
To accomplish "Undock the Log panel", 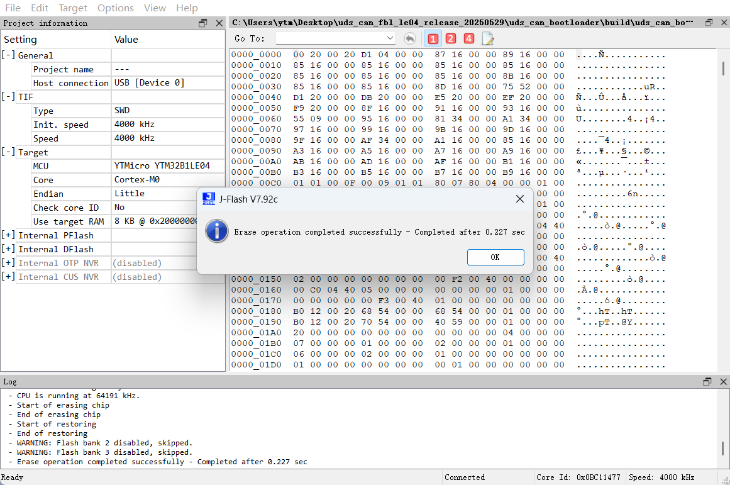I will [x=707, y=382].
